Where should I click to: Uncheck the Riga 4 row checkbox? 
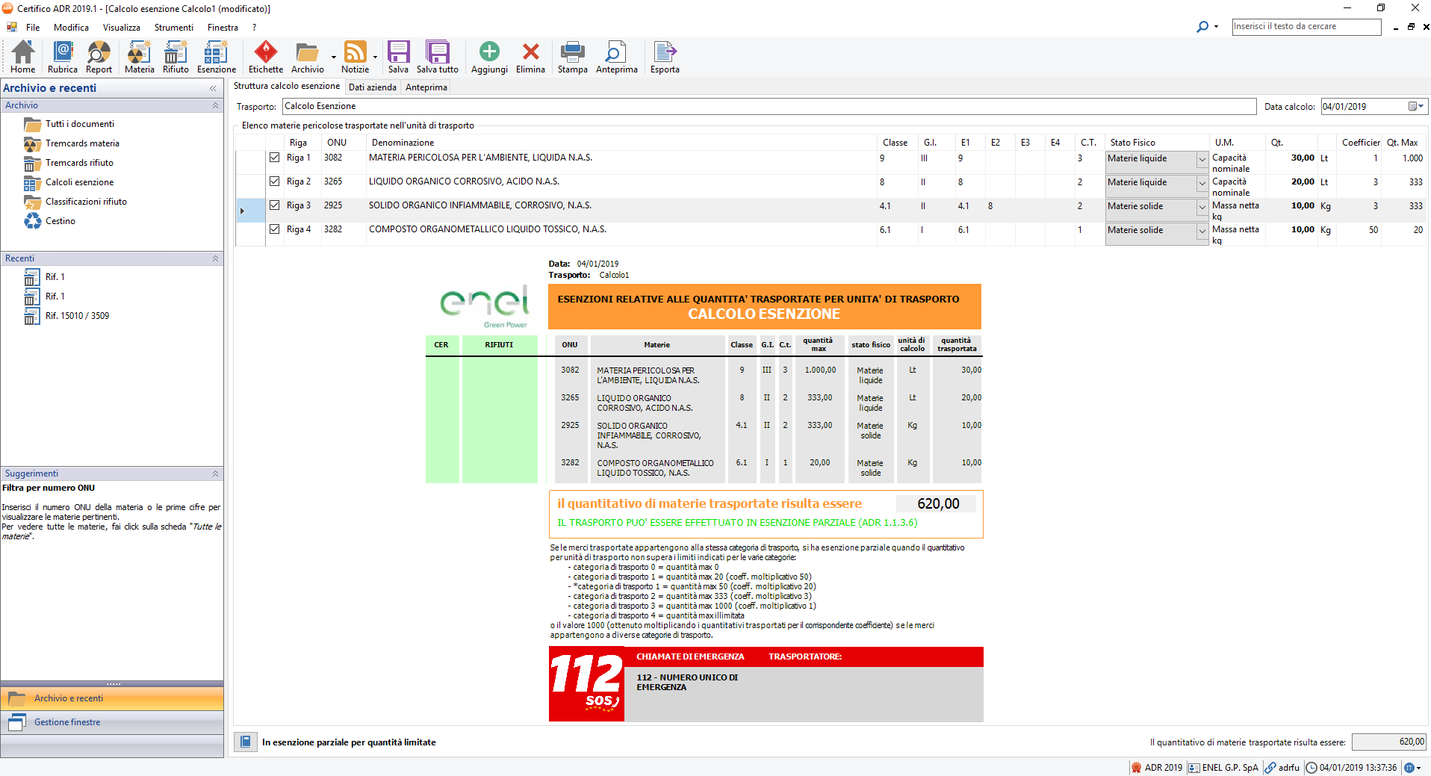(275, 229)
